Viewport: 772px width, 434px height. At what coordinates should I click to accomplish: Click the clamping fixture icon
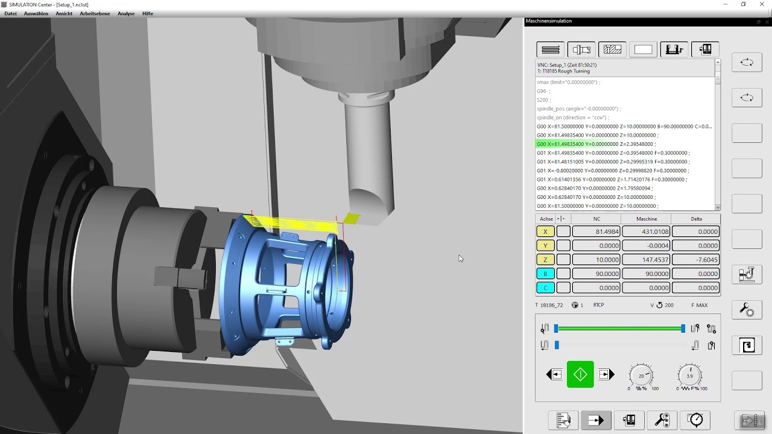pos(674,49)
